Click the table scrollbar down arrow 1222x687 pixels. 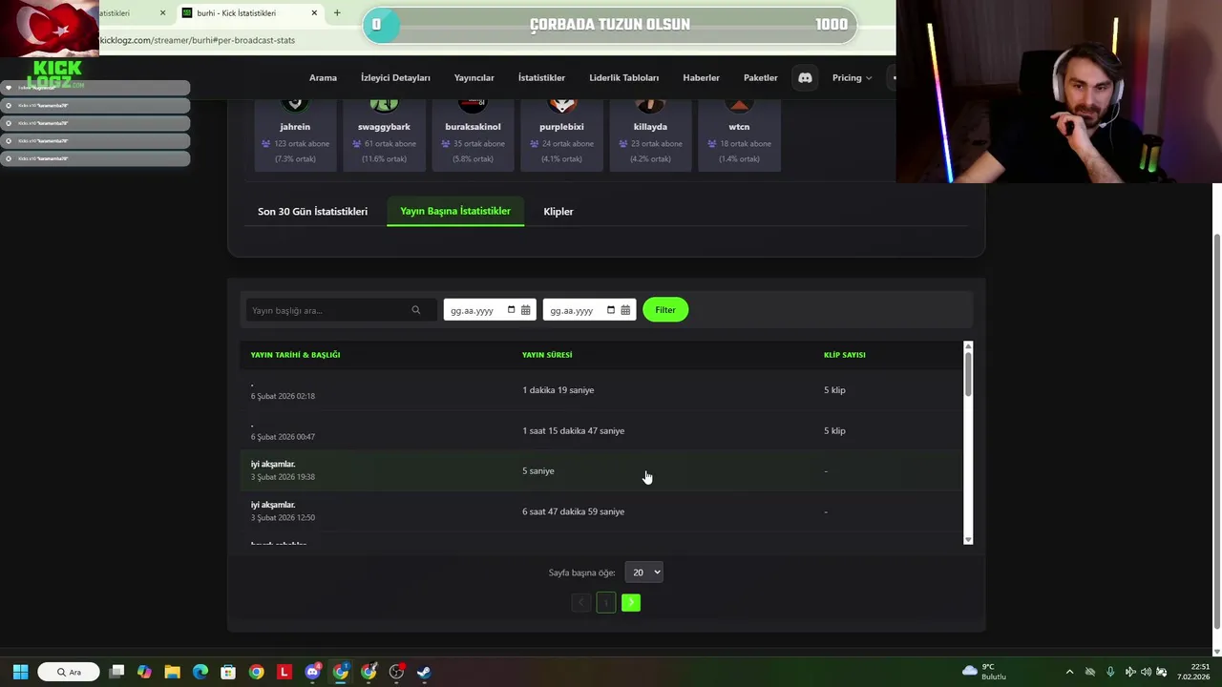[968, 540]
